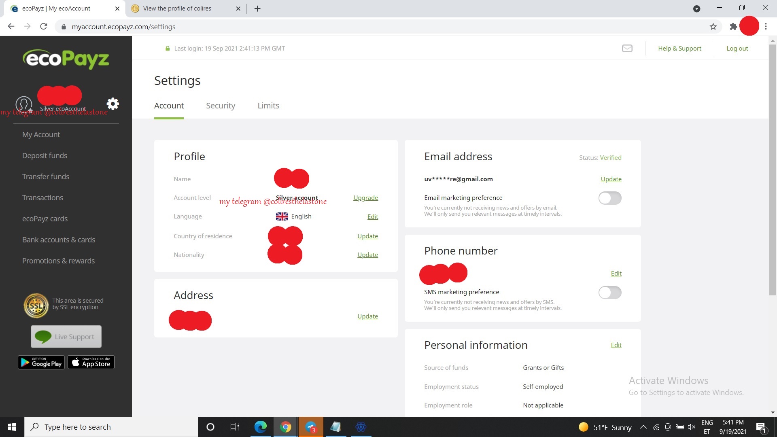The image size is (777, 437).
Task: Switch to the Account settings tab
Action: (169, 106)
